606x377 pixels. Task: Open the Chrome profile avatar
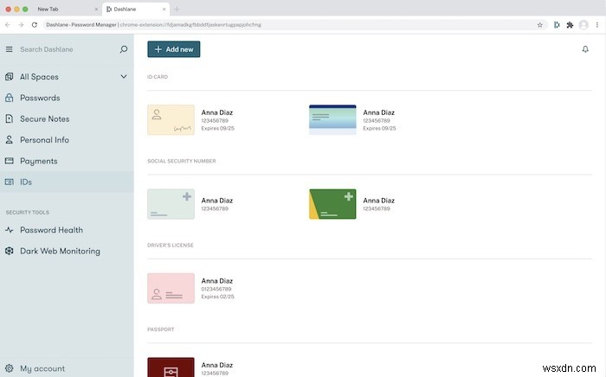[583, 25]
